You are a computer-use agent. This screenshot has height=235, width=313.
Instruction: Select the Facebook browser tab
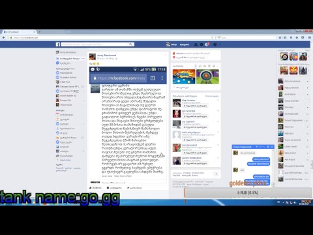click(x=19, y=32)
